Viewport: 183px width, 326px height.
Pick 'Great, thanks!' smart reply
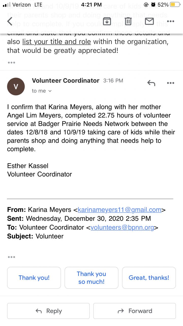[x=149, y=278]
